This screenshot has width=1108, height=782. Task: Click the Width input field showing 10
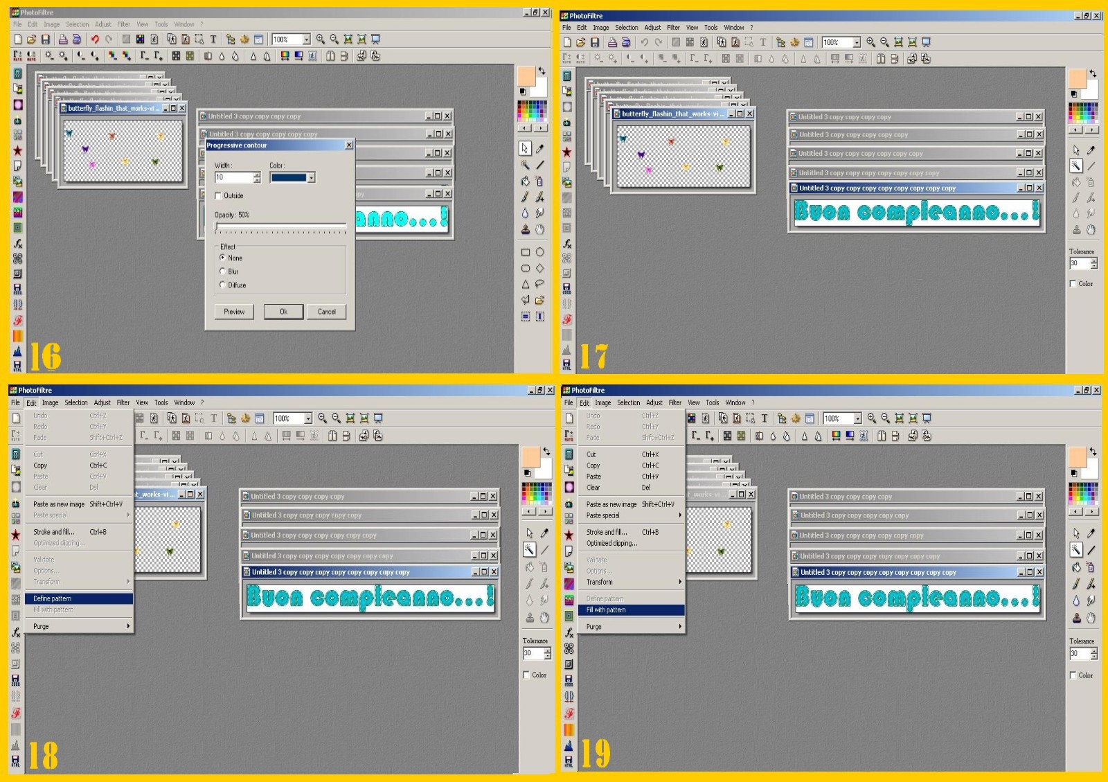(x=233, y=178)
